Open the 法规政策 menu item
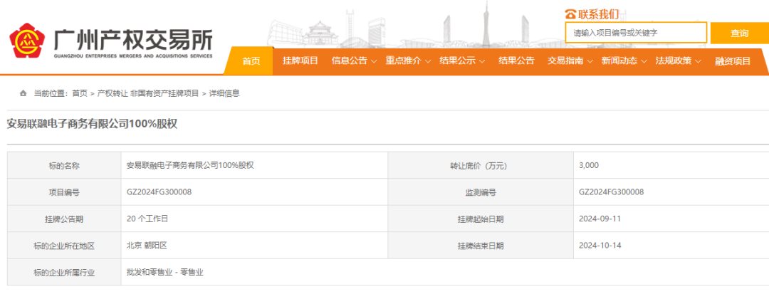 (674, 61)
